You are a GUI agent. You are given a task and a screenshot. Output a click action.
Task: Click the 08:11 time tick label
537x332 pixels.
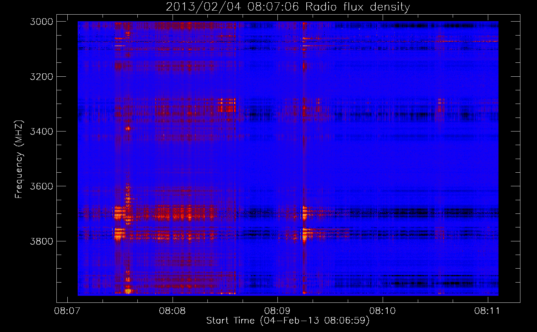click(487, 311)
